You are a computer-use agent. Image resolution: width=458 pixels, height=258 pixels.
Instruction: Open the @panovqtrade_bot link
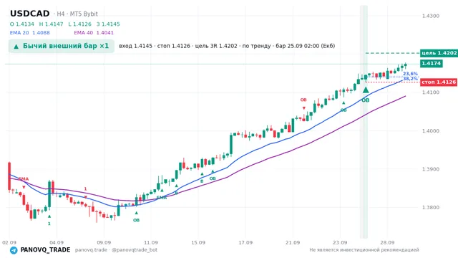coord(135,250)
